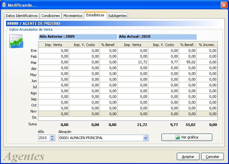Viewport: 229px width, 164px height.
Task: Select the 21,72 Imp. Venta cell for March
Action: tap(133, 62)
